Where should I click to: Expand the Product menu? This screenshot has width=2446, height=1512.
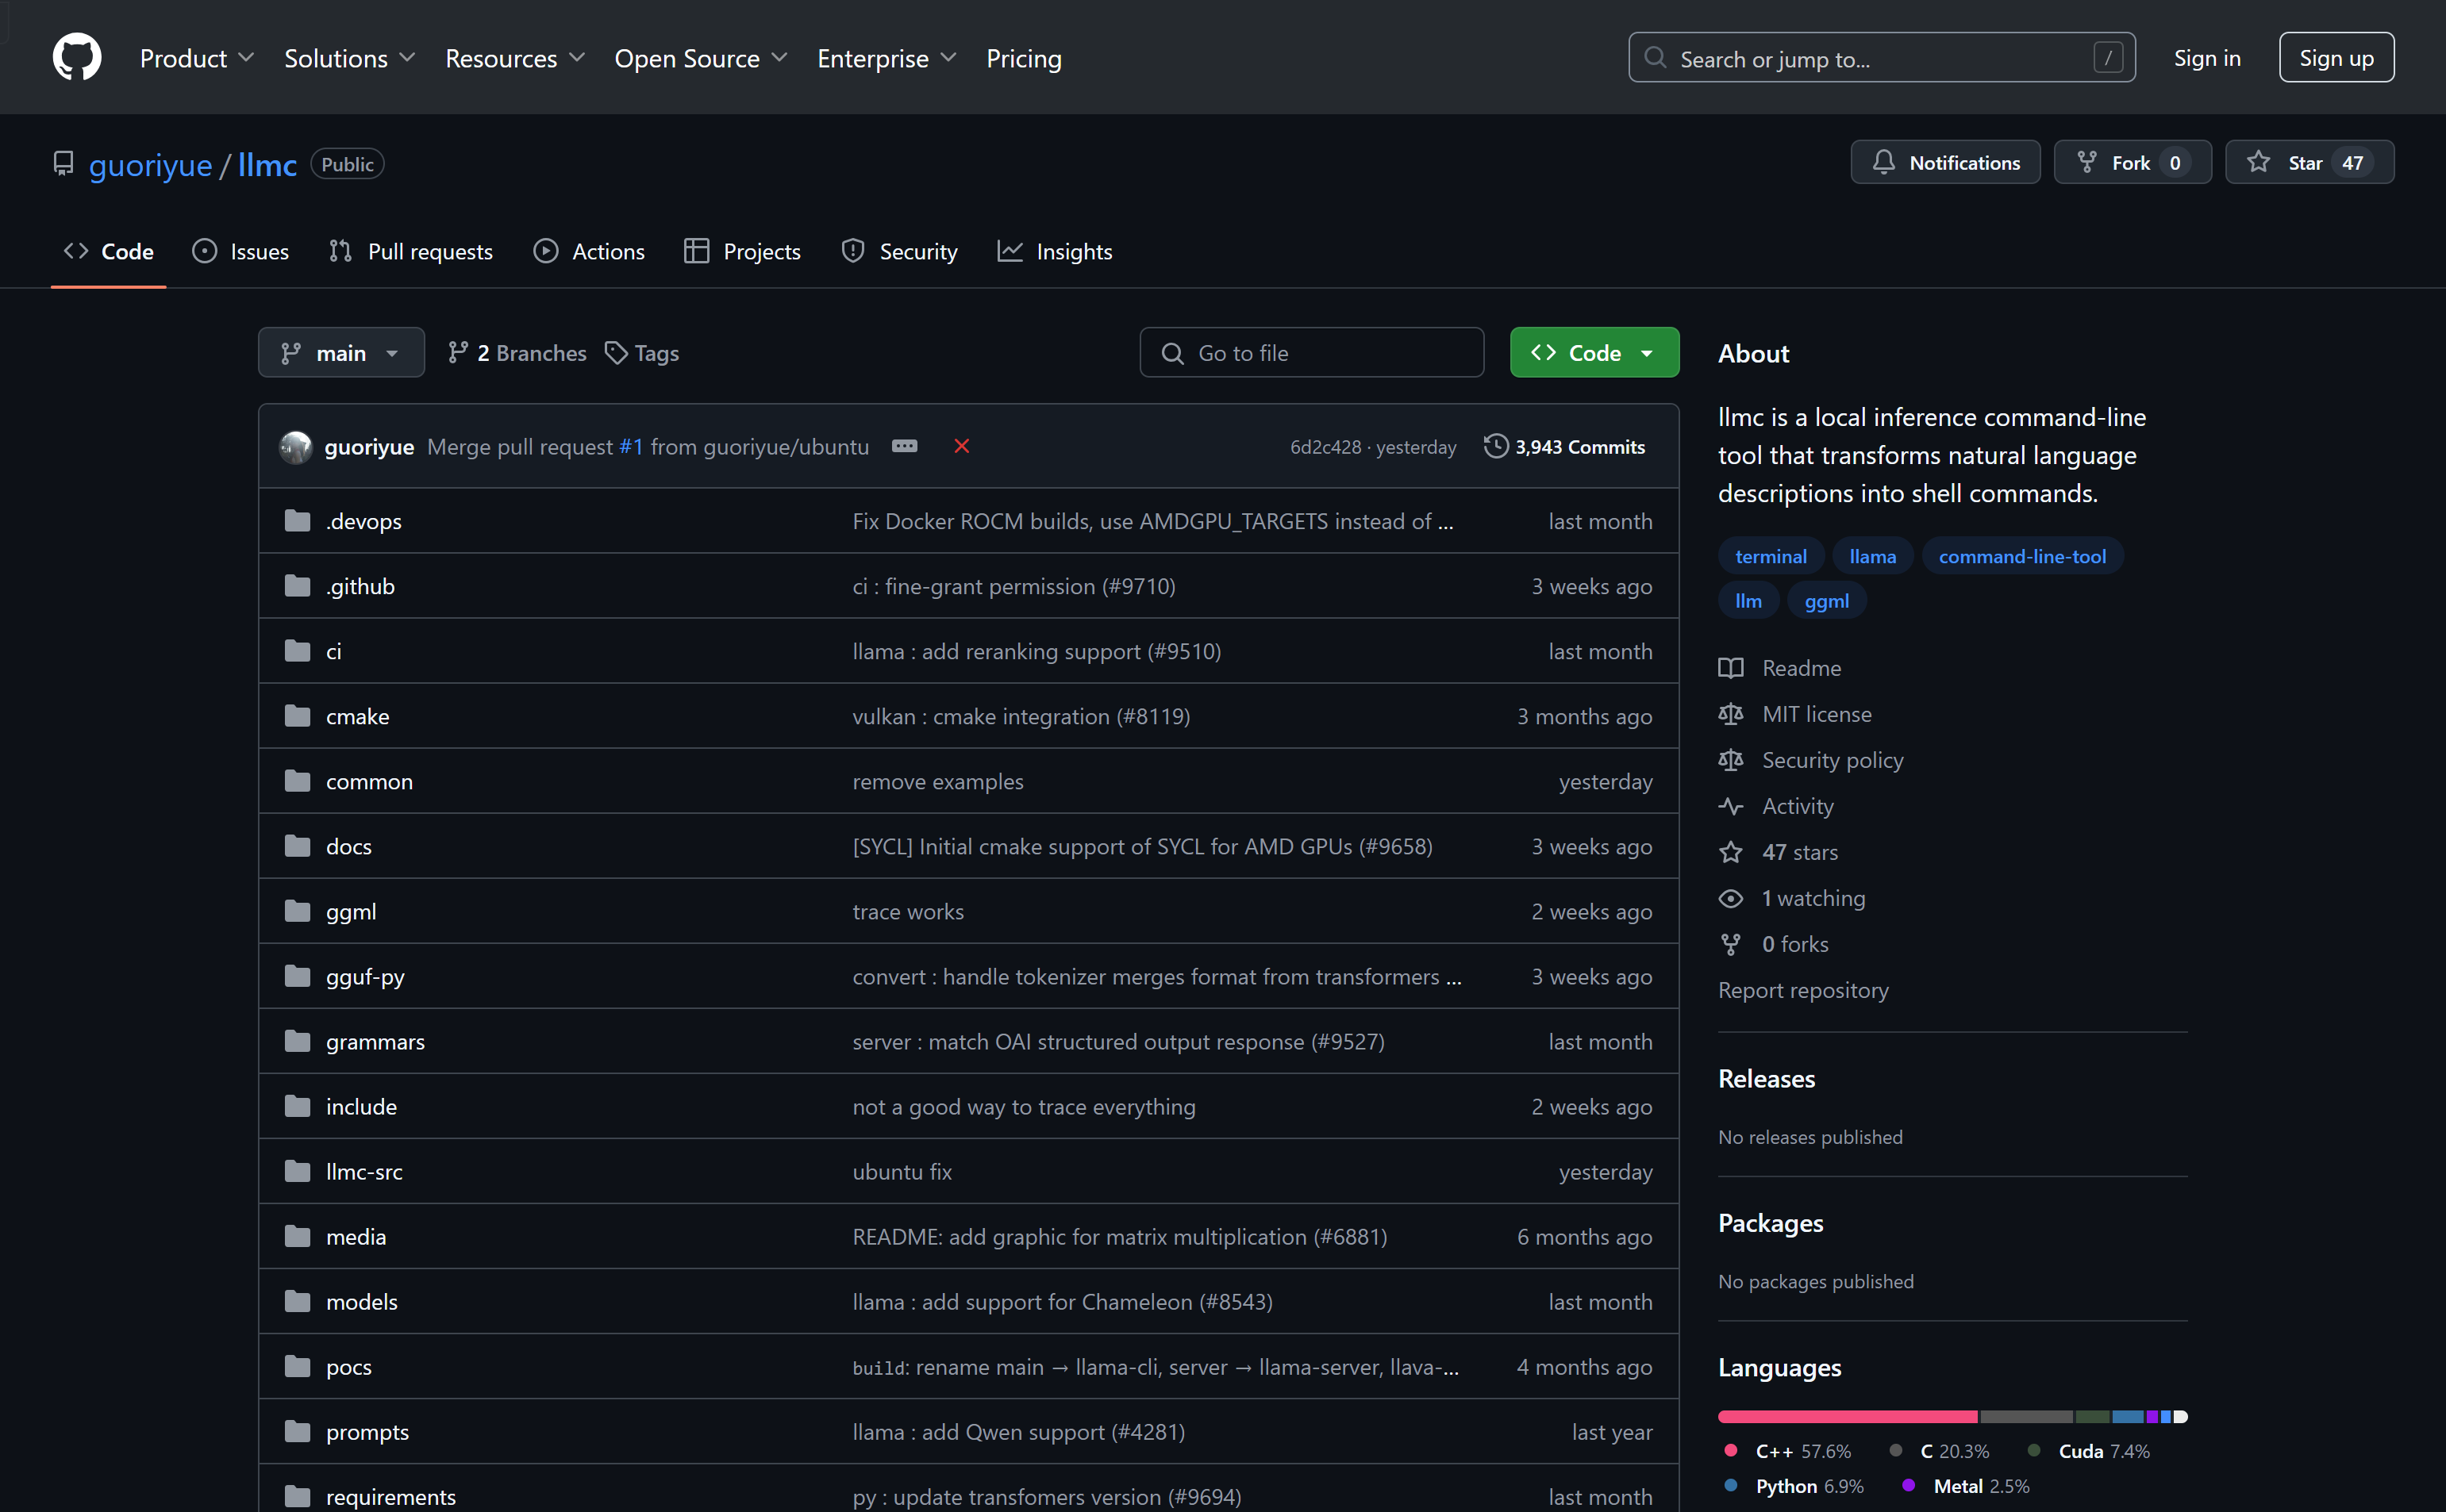(197, 58)
